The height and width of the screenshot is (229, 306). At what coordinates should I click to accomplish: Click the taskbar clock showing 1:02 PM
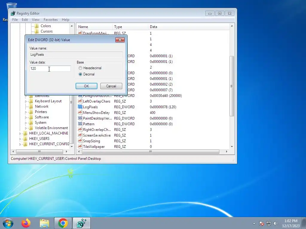pos(291,223)
